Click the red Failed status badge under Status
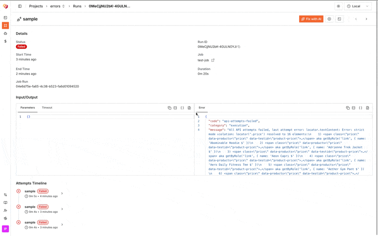 [x=21, y=47]
